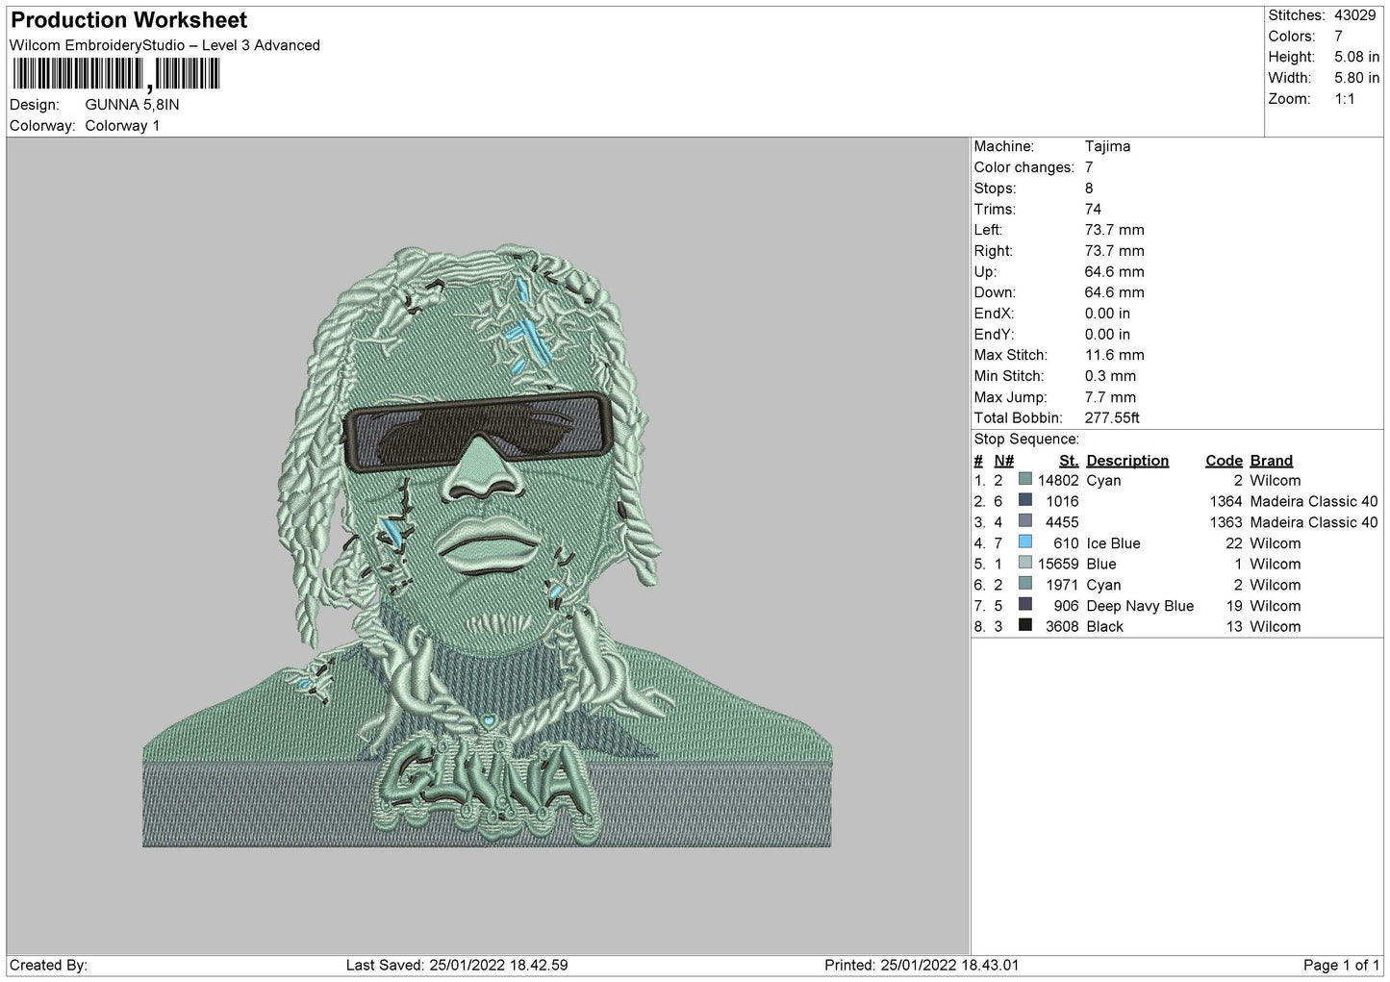Click the Code column header

[1224, 461]
